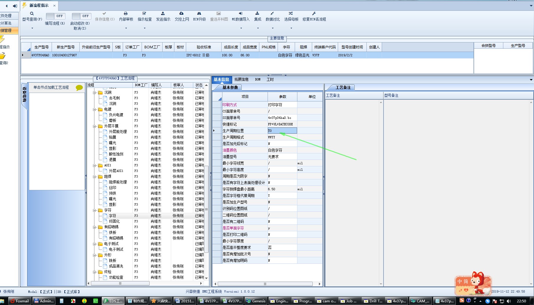Select the 负片电镀 tree item
Screen dimensions: 534x305
[x=116, y=115]
